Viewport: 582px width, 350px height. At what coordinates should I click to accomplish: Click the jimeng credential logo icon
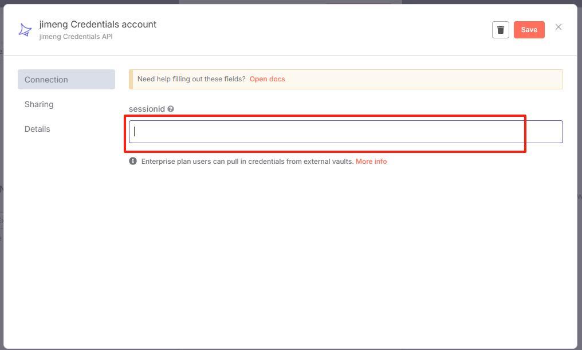pos(25,30)
